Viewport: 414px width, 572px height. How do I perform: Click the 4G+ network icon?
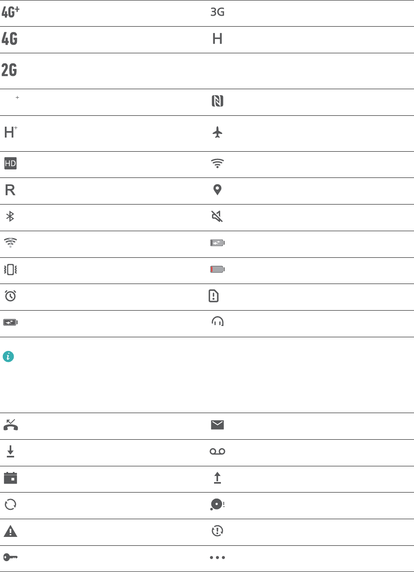click(x=10, y=13)
